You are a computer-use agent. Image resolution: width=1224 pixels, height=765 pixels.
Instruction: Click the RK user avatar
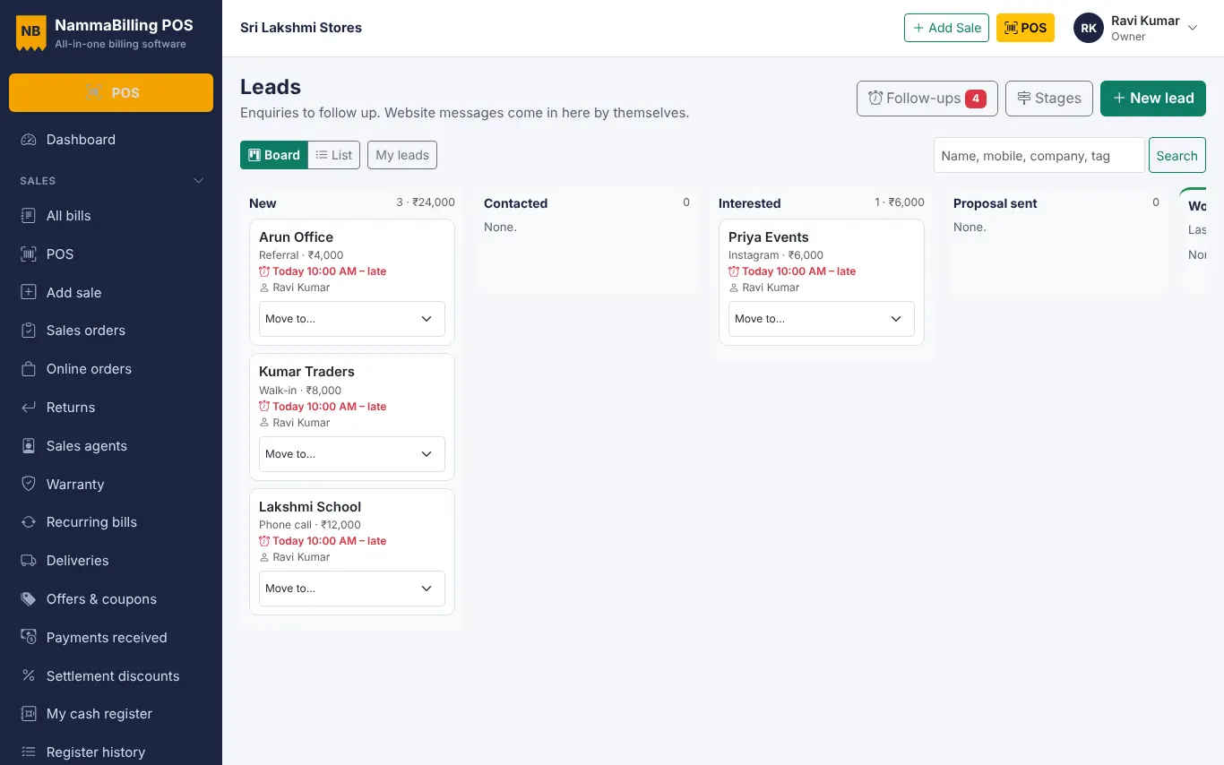point(1089,28)
